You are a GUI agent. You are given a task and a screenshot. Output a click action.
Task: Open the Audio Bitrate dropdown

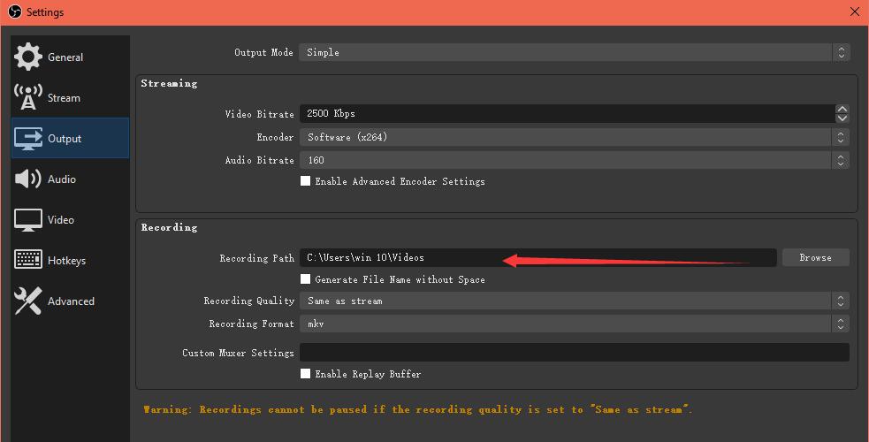click(x=574, y=160)
